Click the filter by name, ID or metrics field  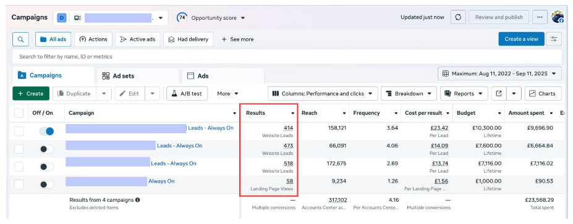(x=287, y=57)
